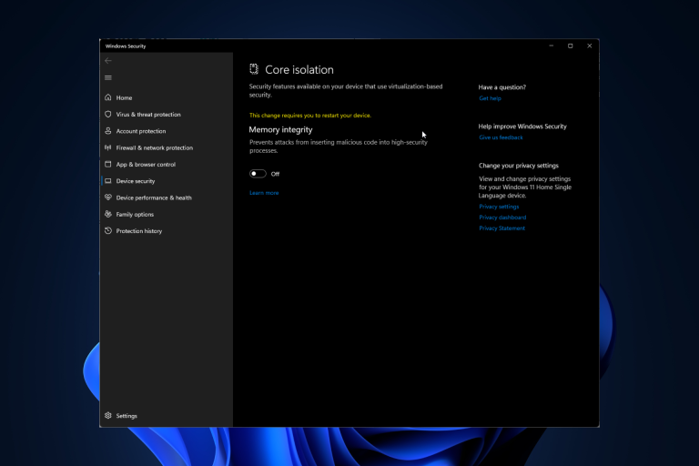Screen dimensions: 699x466
Task: Click the Account protection person icon
Action: click(x=108, y=131)
